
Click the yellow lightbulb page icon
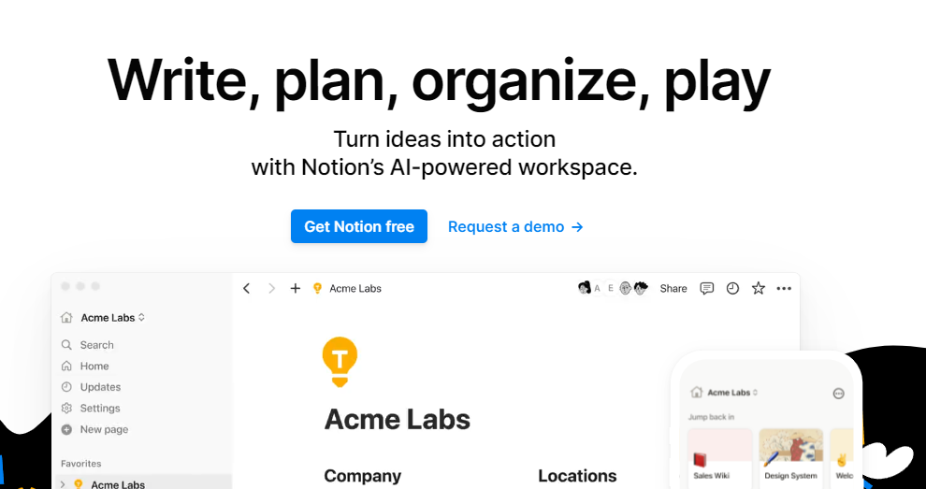(x=340, y=361)
